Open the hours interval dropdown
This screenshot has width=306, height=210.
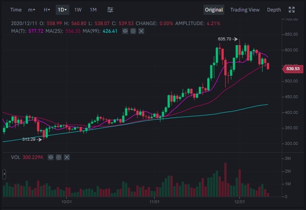pos(47,10)
